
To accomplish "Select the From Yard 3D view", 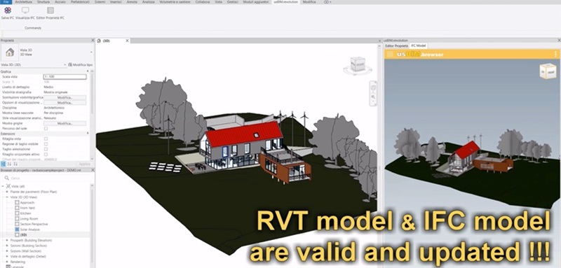I will coord(27,208).
